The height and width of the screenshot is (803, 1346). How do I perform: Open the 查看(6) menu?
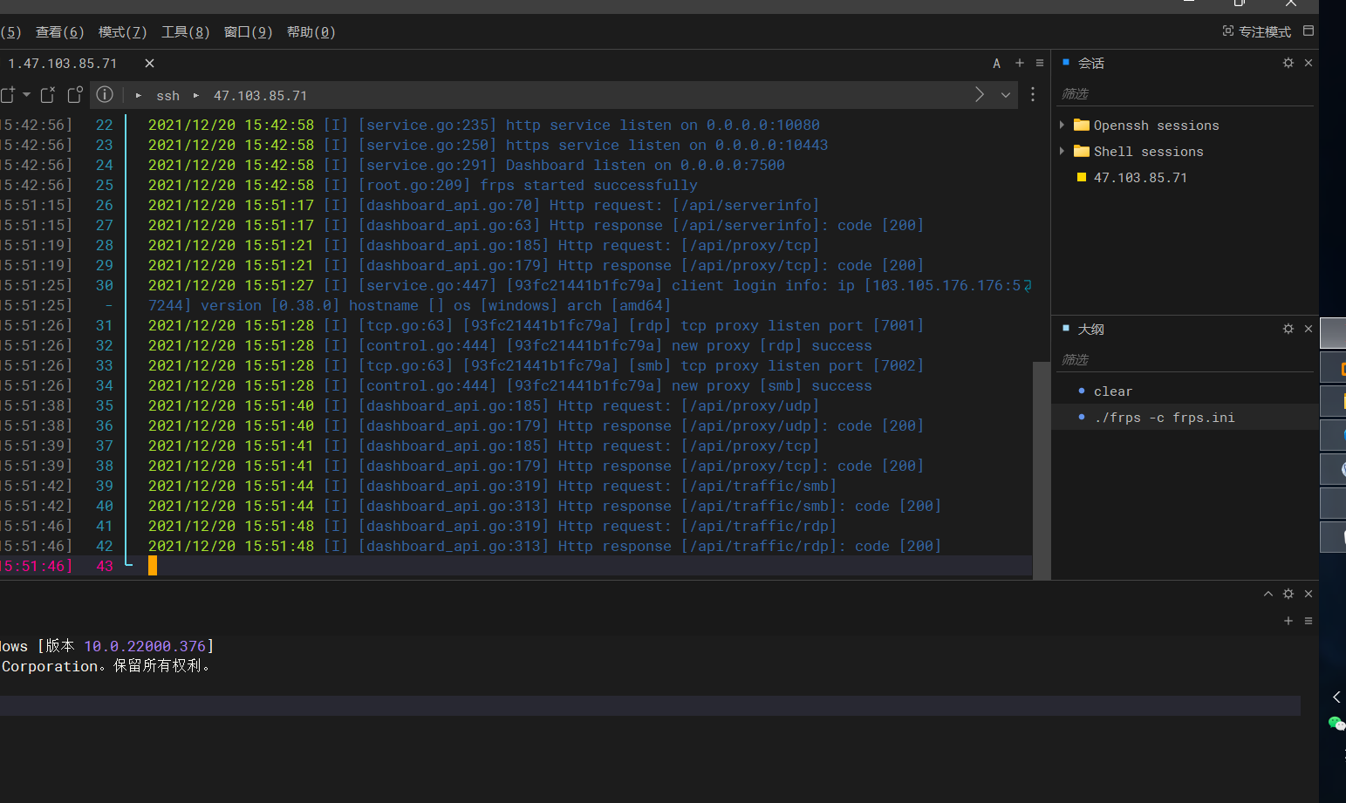point(60,32)
